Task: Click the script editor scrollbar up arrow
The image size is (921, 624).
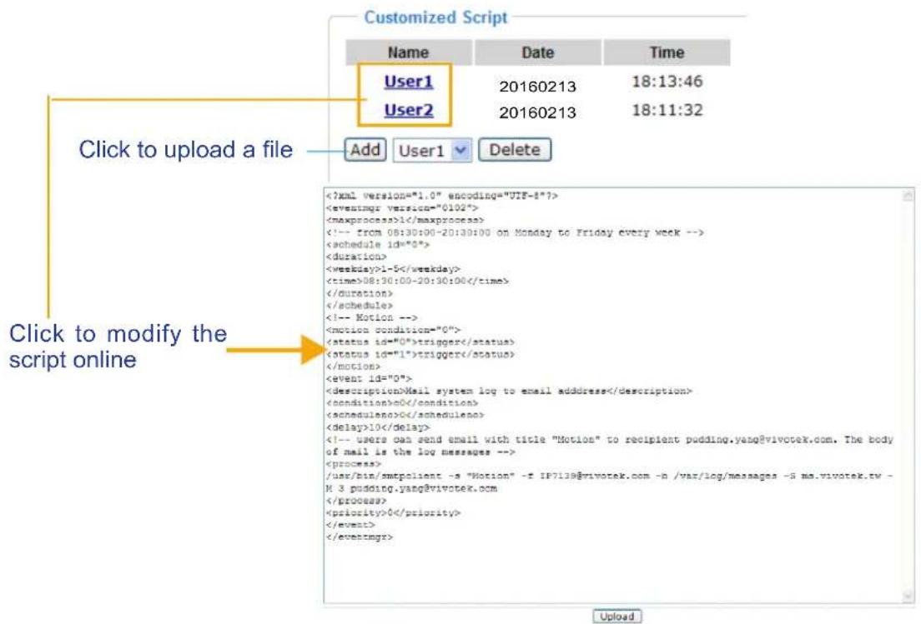Action: 908,195
